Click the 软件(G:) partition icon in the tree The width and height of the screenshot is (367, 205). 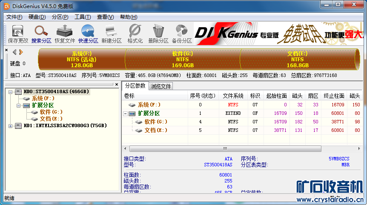[34, 112]
